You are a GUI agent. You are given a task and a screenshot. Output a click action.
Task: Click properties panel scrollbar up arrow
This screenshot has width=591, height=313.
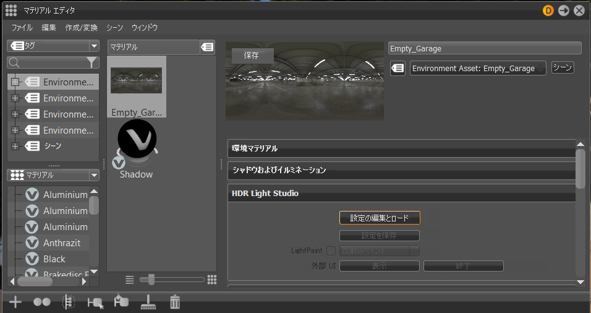pyautogui.click(x=580, y=144)
